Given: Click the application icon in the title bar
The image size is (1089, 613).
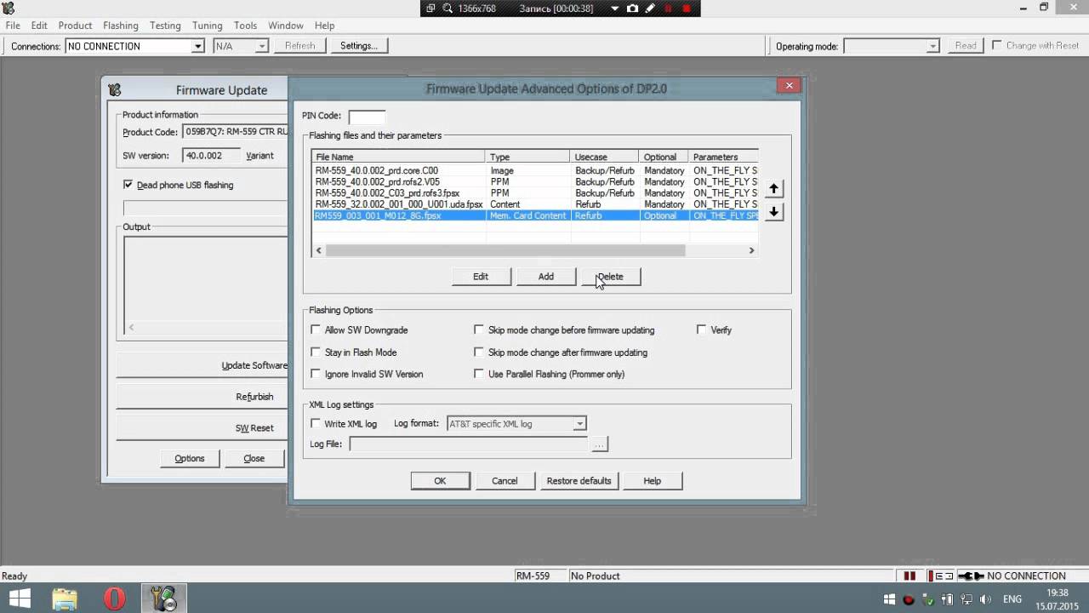Looking at the screenshot, I should point(9,9).
